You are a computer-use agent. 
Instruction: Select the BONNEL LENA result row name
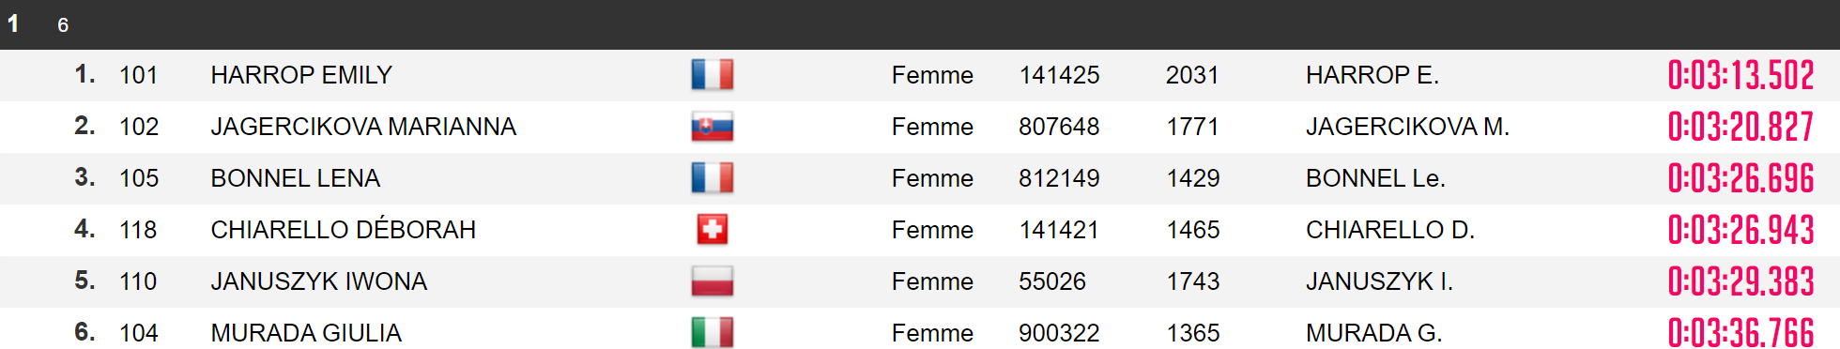295,178
